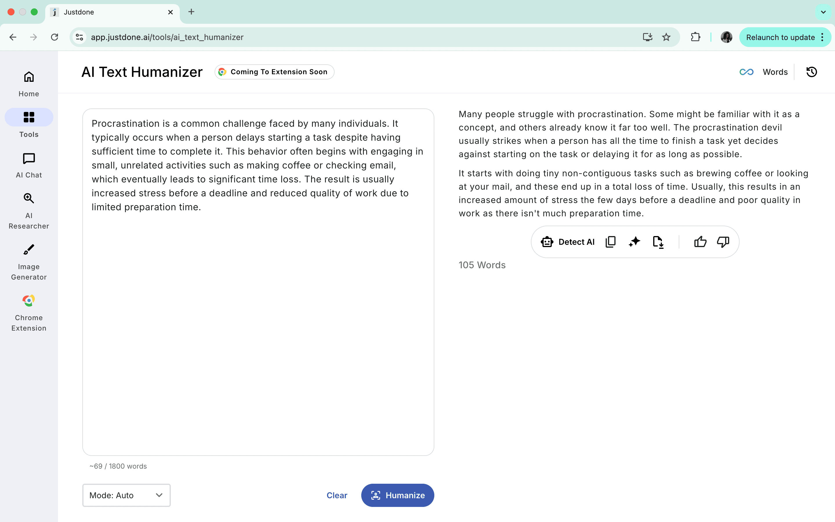Bookmark this page with star
This screenshot has height=522, width=835.
pos(666,37)
